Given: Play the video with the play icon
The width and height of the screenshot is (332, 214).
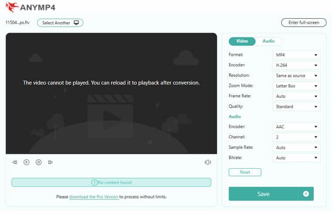Looking at the screenshot, I should pyautogui.click(x=27, y=163).
